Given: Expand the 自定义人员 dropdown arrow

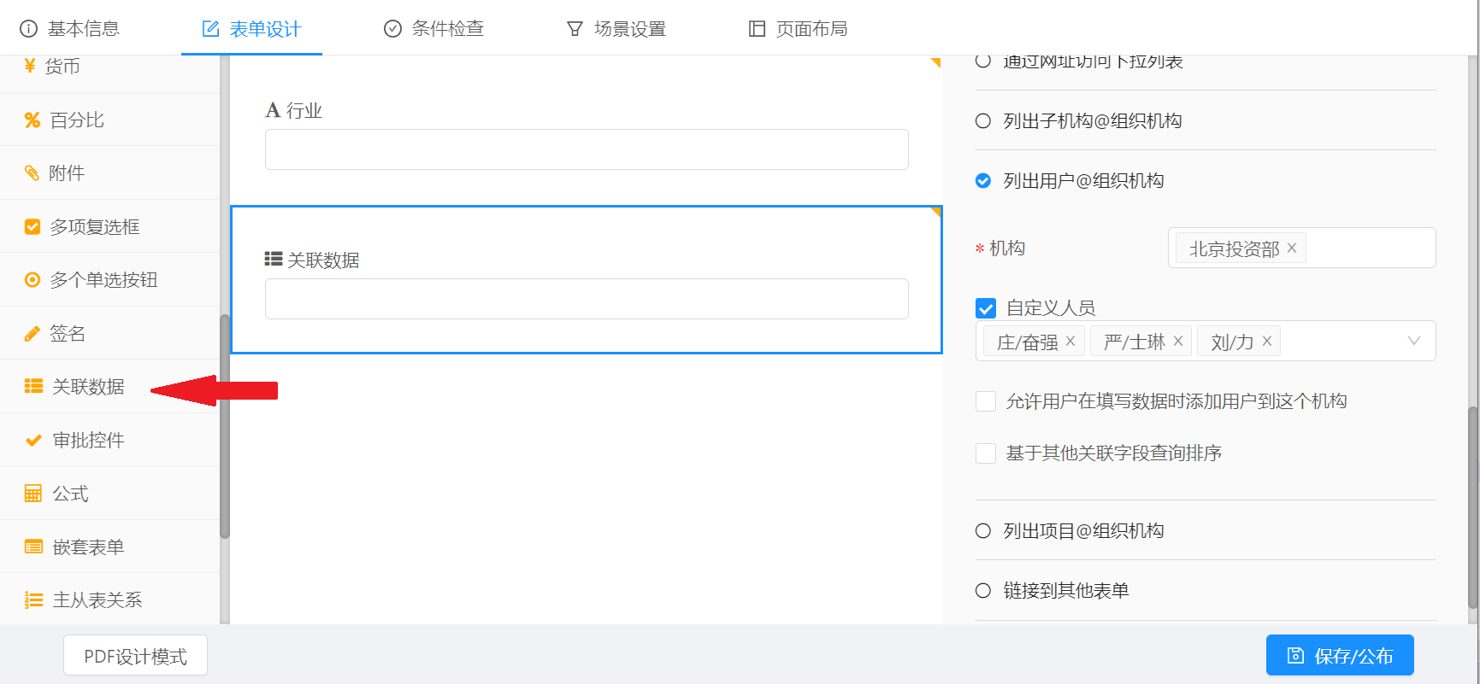Looking at the screenshot, I should pos(1414,341).
